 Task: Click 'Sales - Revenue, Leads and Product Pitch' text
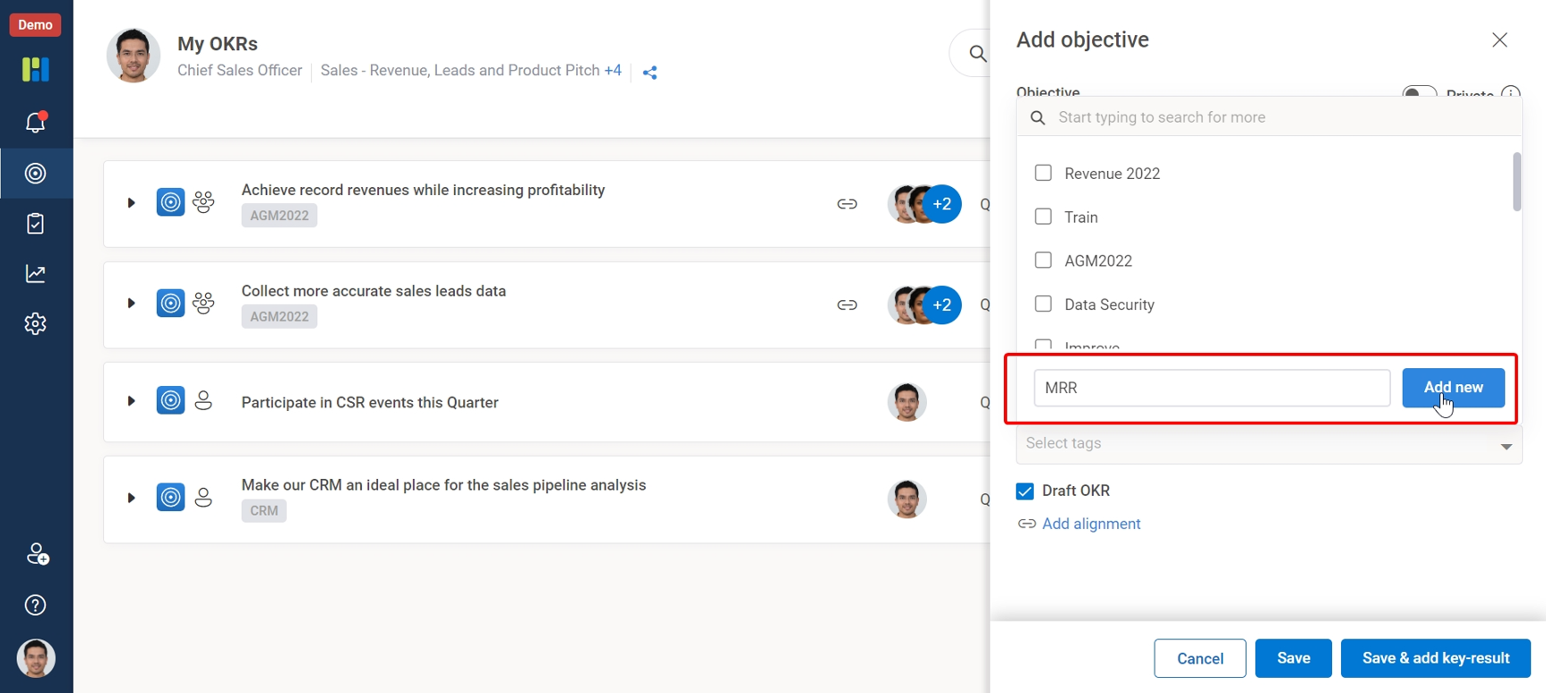[460, 70]
